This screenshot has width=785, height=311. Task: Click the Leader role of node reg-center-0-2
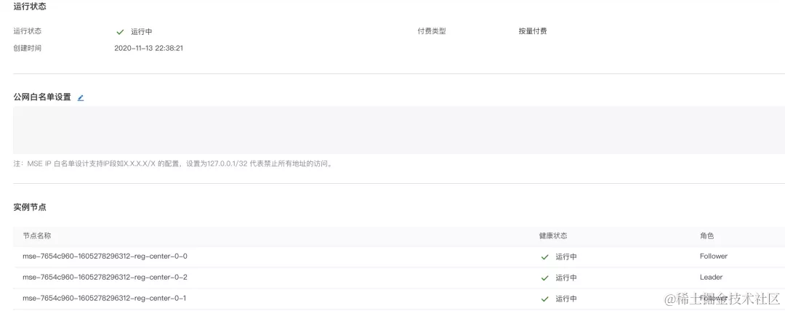tap(711, 278)
